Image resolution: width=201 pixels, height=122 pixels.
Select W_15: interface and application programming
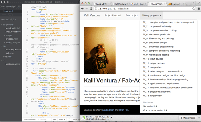click(x=165, y=80)
